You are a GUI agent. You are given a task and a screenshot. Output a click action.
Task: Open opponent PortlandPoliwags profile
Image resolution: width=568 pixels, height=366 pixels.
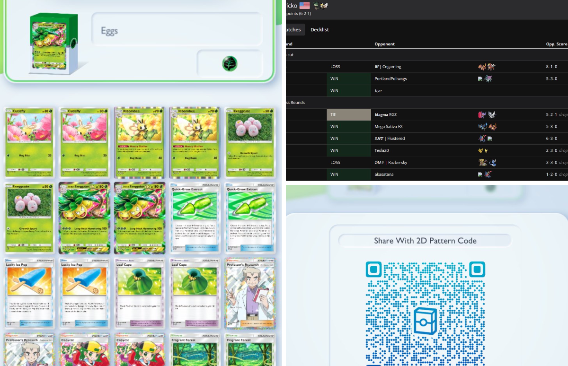[390, 78]
